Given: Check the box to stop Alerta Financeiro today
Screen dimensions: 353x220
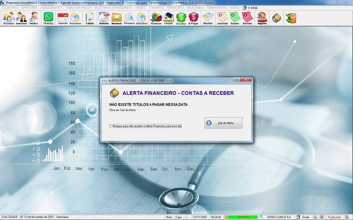Looking at the screenshot, I should 111,126.
